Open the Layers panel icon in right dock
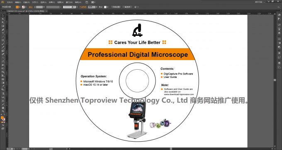Screen dimensions: 282x150 [279, 63]
